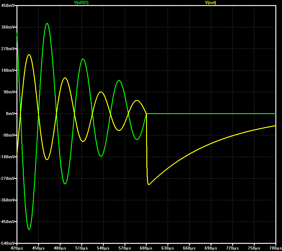The image size is (282, 251).
Task: Click the V(n002) trace label
Action: tap(81, 2)
